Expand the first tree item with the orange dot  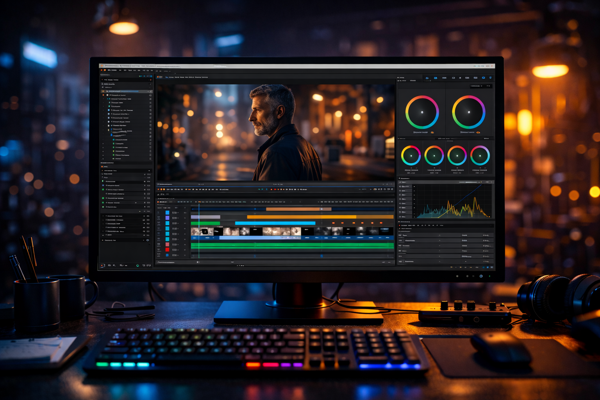pos(104,95)
